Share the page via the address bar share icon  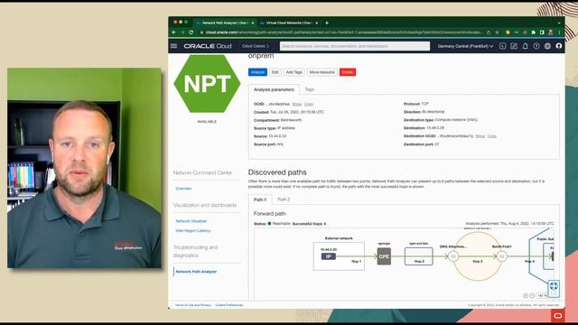pos(489,32)
